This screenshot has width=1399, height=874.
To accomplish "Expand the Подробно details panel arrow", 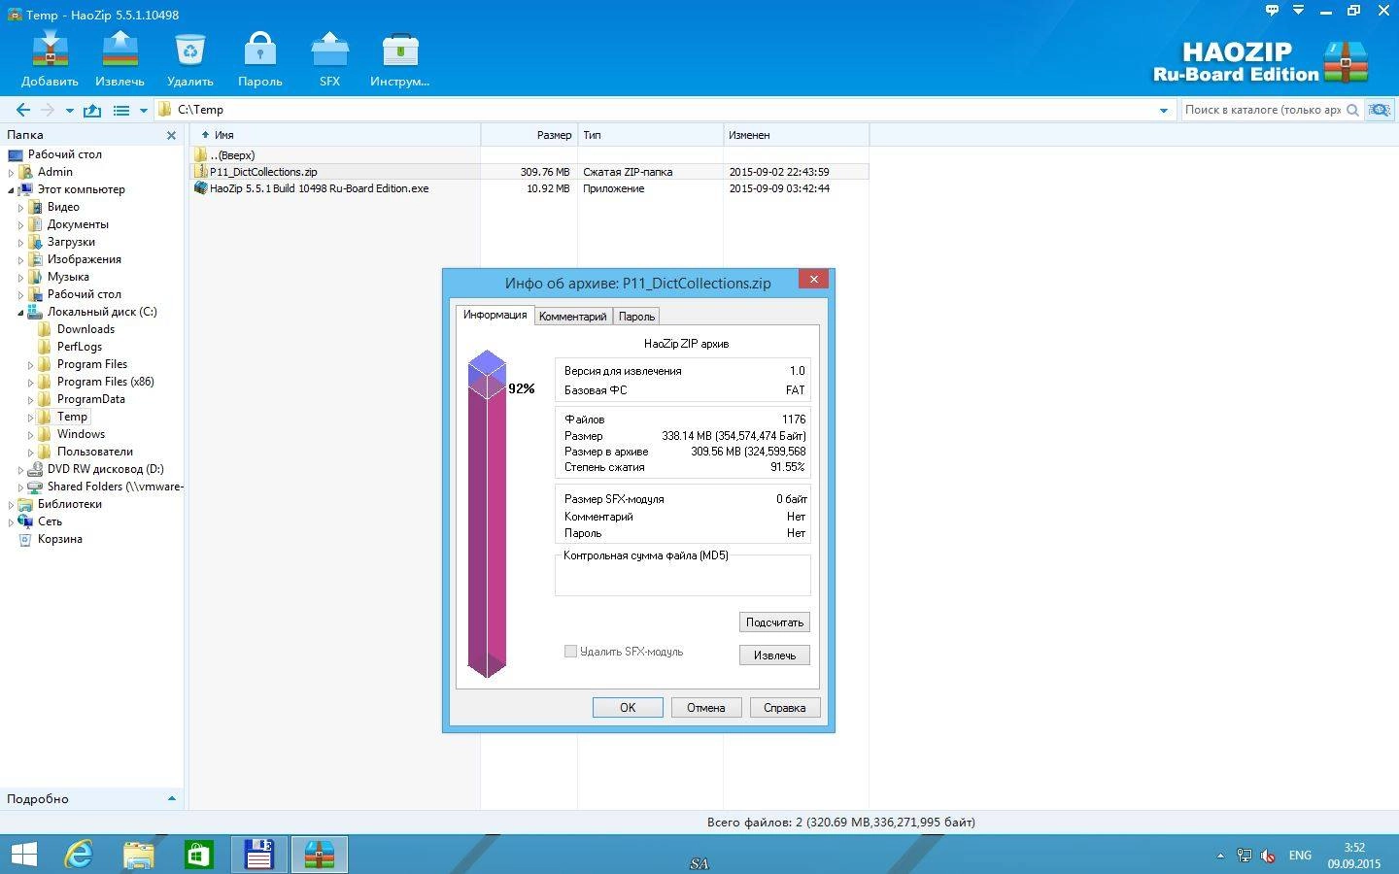I will (172, 799).
